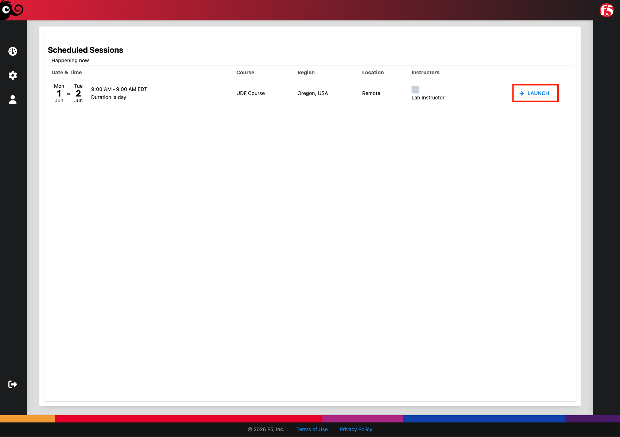620x437 pixels.
Task: Click the Happening now label
Action: click(70, 60)
